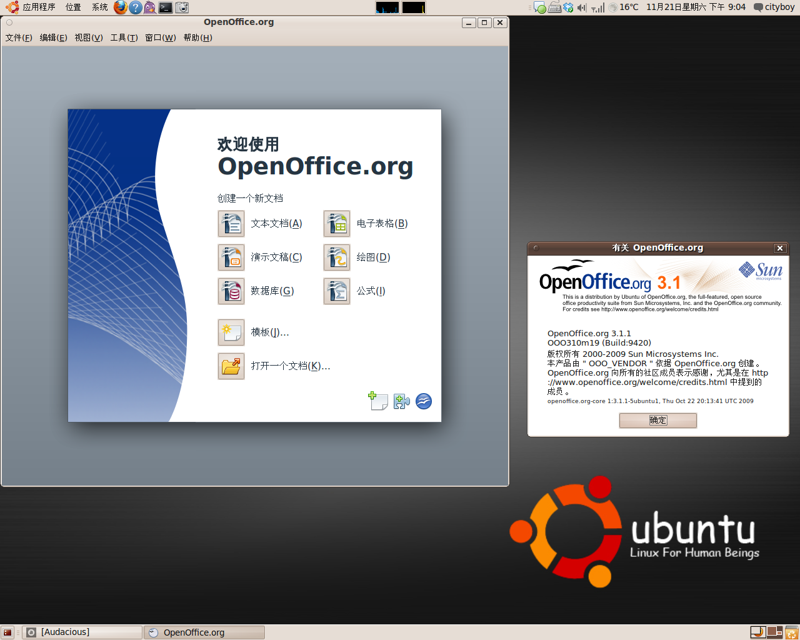
Task: Open the 帮助(H) Help menu
Action: 198,37
